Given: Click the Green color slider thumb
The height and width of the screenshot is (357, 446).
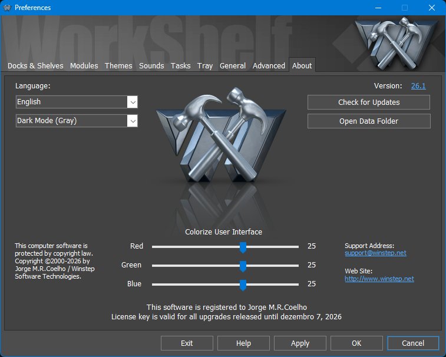Looking at the screenshot, I should 243,266.
